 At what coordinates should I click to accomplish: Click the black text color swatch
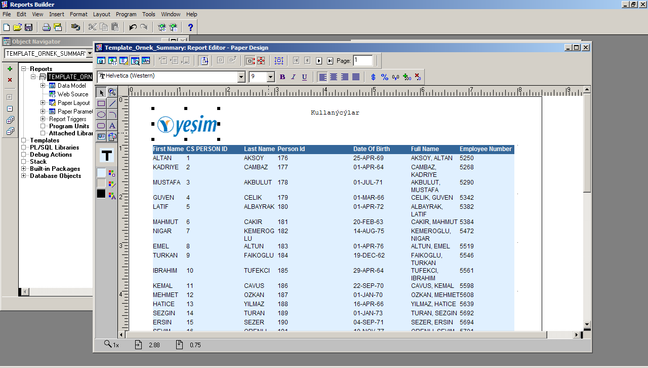click(x=100, y=193)
